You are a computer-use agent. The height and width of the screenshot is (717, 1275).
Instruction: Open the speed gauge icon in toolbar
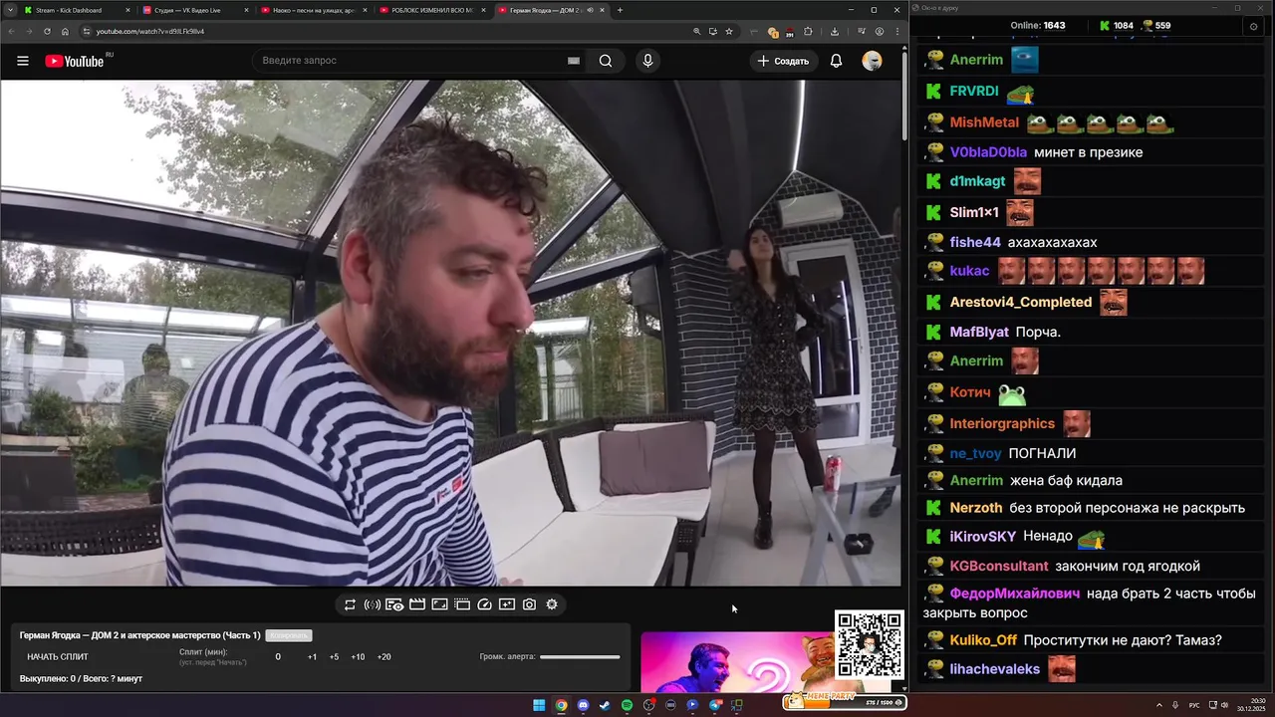pyautogui.click(x=485, y=604)
